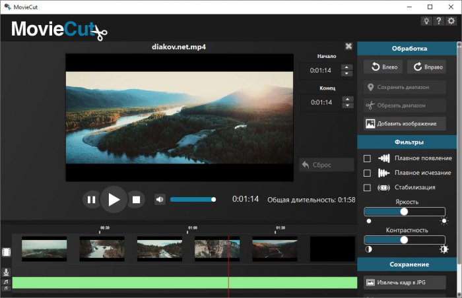
Task: Enable the Плавное появление checkbox
Action: coord(368,158)
